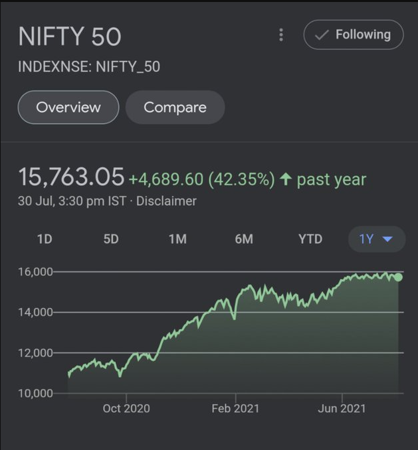Click the green endpoint marker on the chart
The image size is (418, 450).
tap(398, 277)
